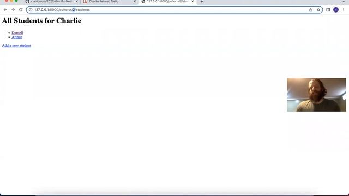This screenshot has width=349, height=196.
Task: Go back to the previous page
Action: pos(5,10)
